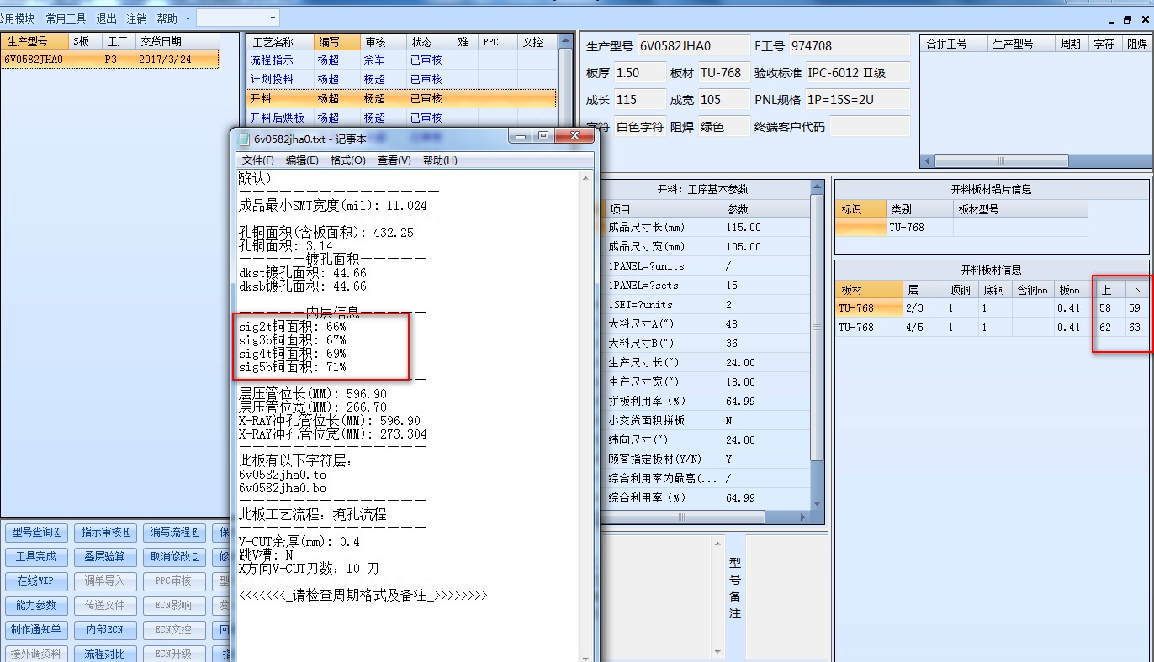
Task: Sort by the 交货日期 column header
Action: (177, 41)
